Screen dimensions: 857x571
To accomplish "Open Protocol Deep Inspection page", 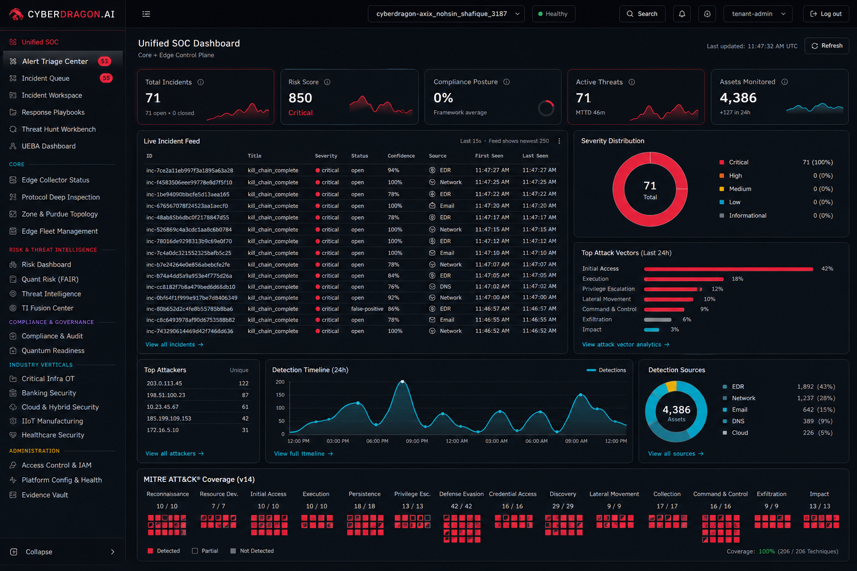I will coord(61,197).
